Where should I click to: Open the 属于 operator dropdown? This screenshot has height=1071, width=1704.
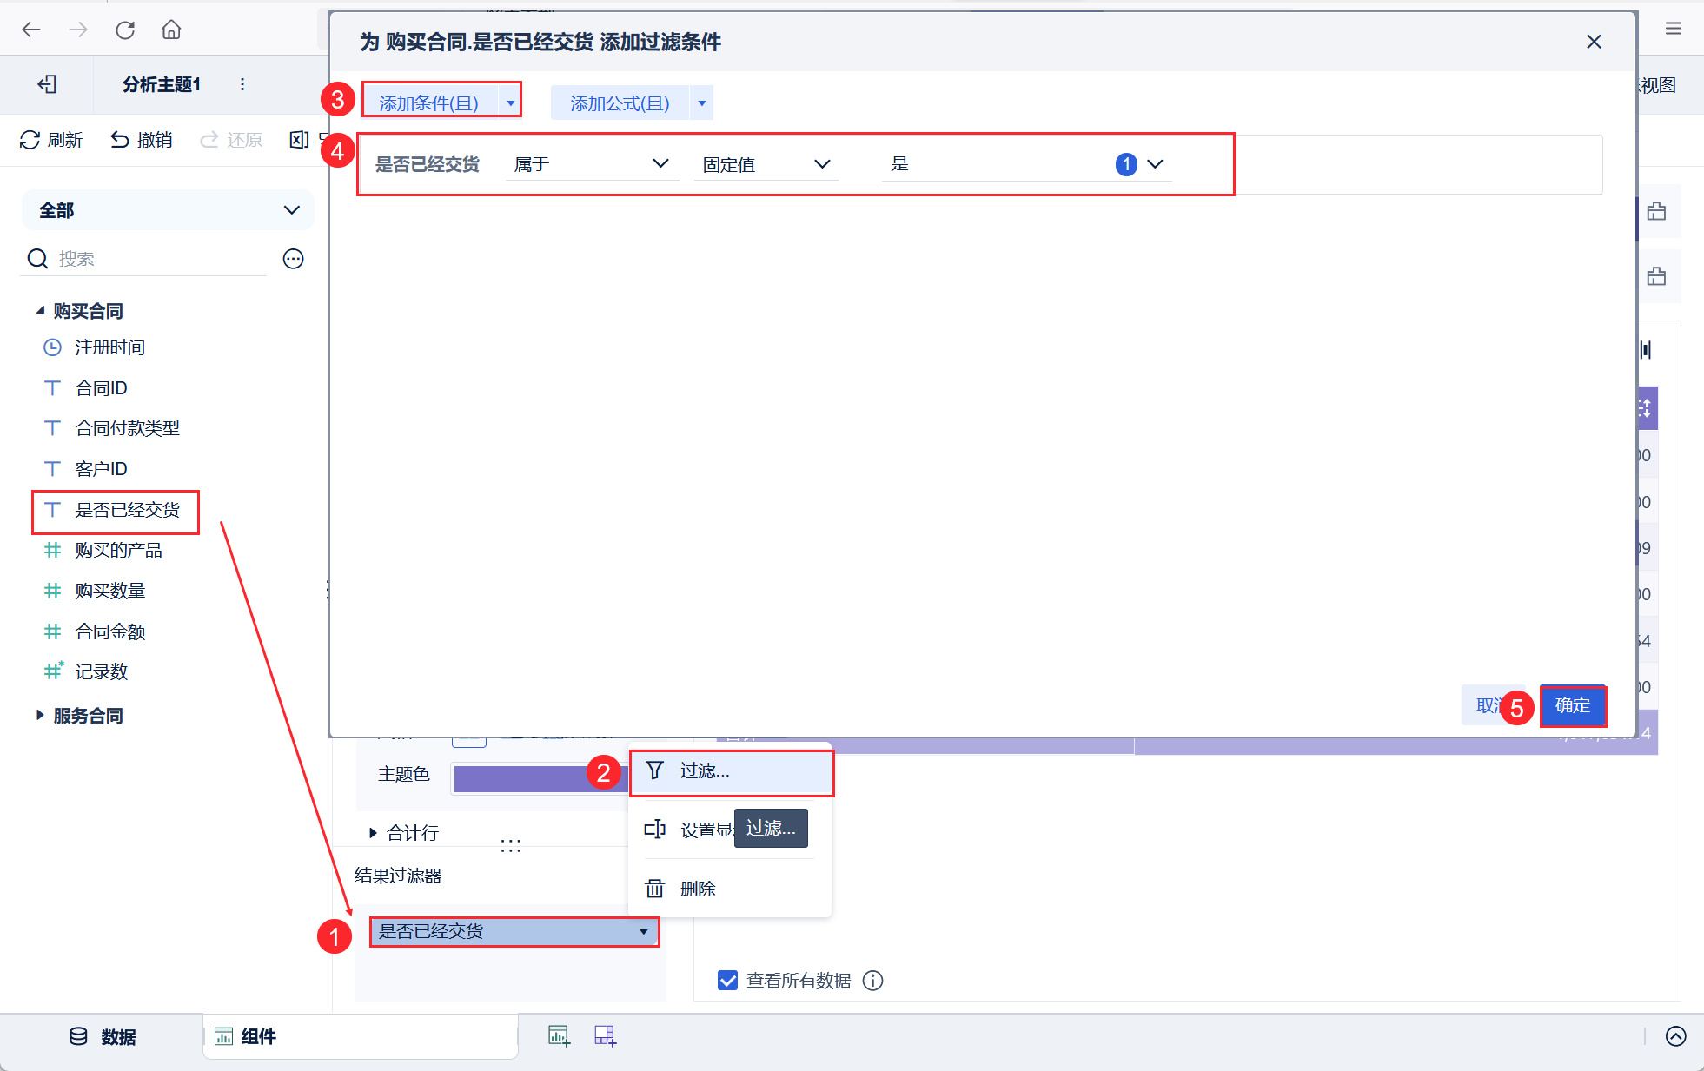tap(591, 164)
